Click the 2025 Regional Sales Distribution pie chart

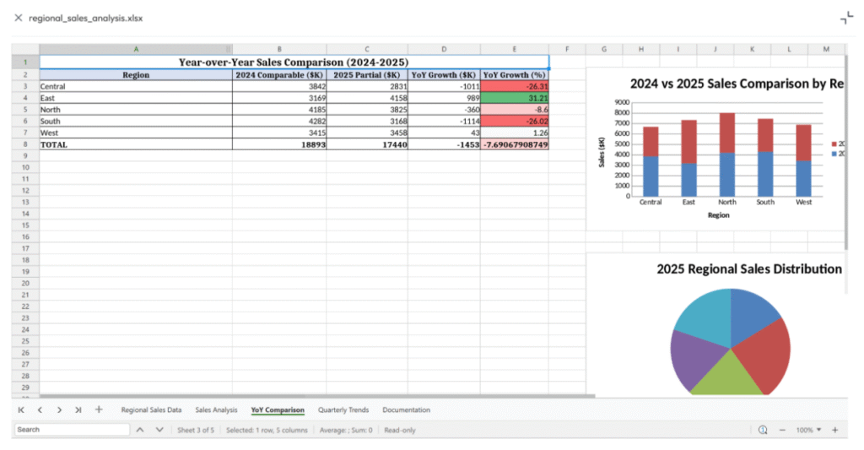(731, 340)
